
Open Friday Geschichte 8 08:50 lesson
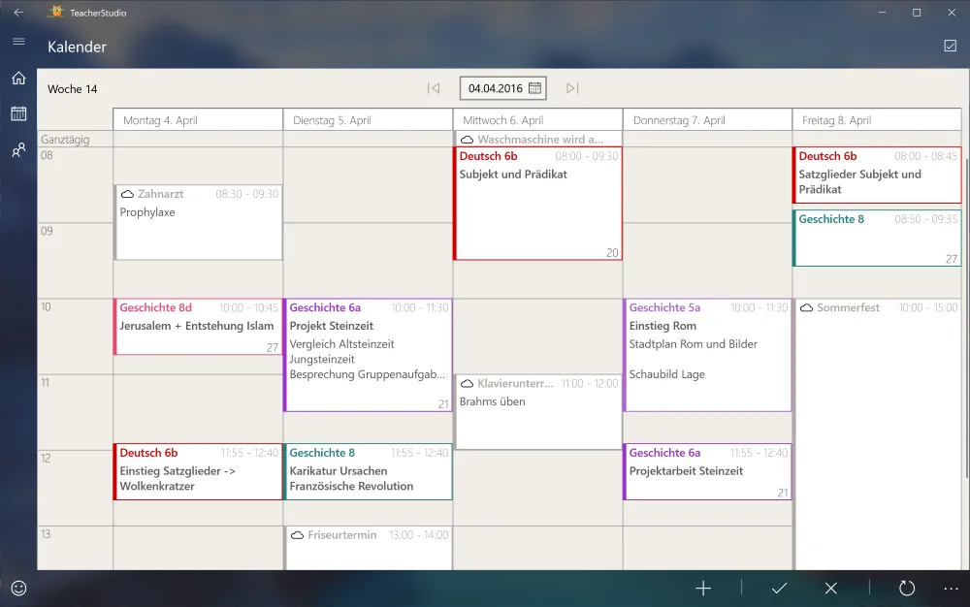click(x=877, y=239)
